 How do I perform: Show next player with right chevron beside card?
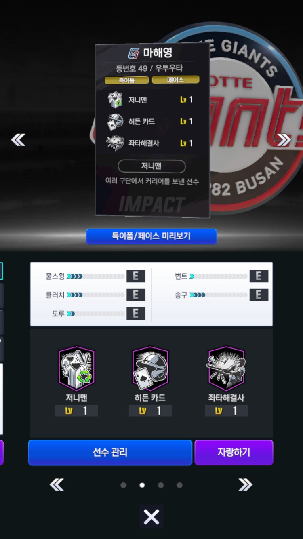point(284,140)
